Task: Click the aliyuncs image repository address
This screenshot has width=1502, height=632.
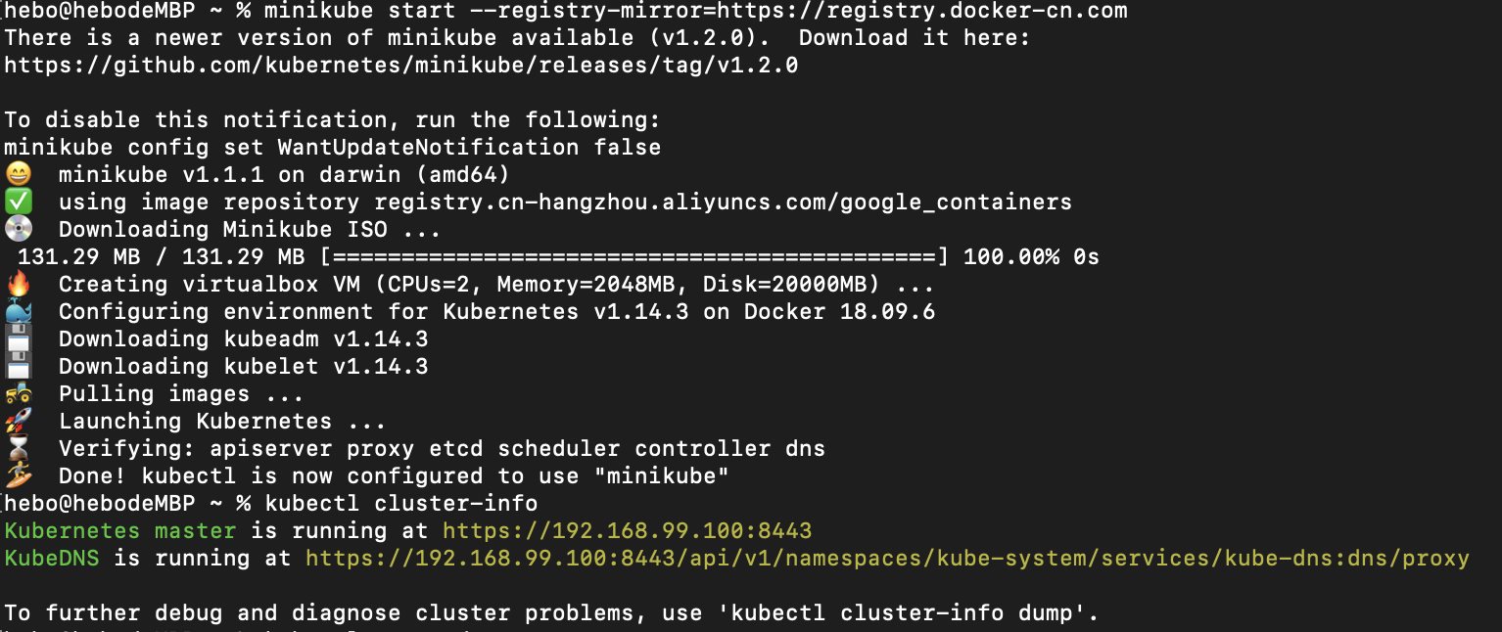Action: pyautogui.click(x=724, y=203)
